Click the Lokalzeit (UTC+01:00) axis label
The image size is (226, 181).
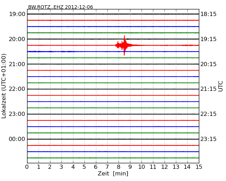4,86
